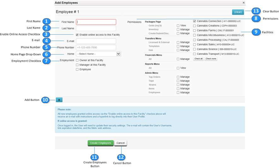Click the Check none facilities button

pyautogui.click(x=211, y=59)
